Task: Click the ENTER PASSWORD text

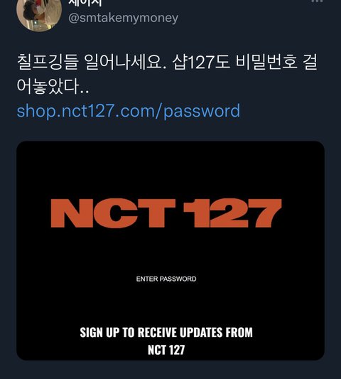Action: click(x=166, y=279)
